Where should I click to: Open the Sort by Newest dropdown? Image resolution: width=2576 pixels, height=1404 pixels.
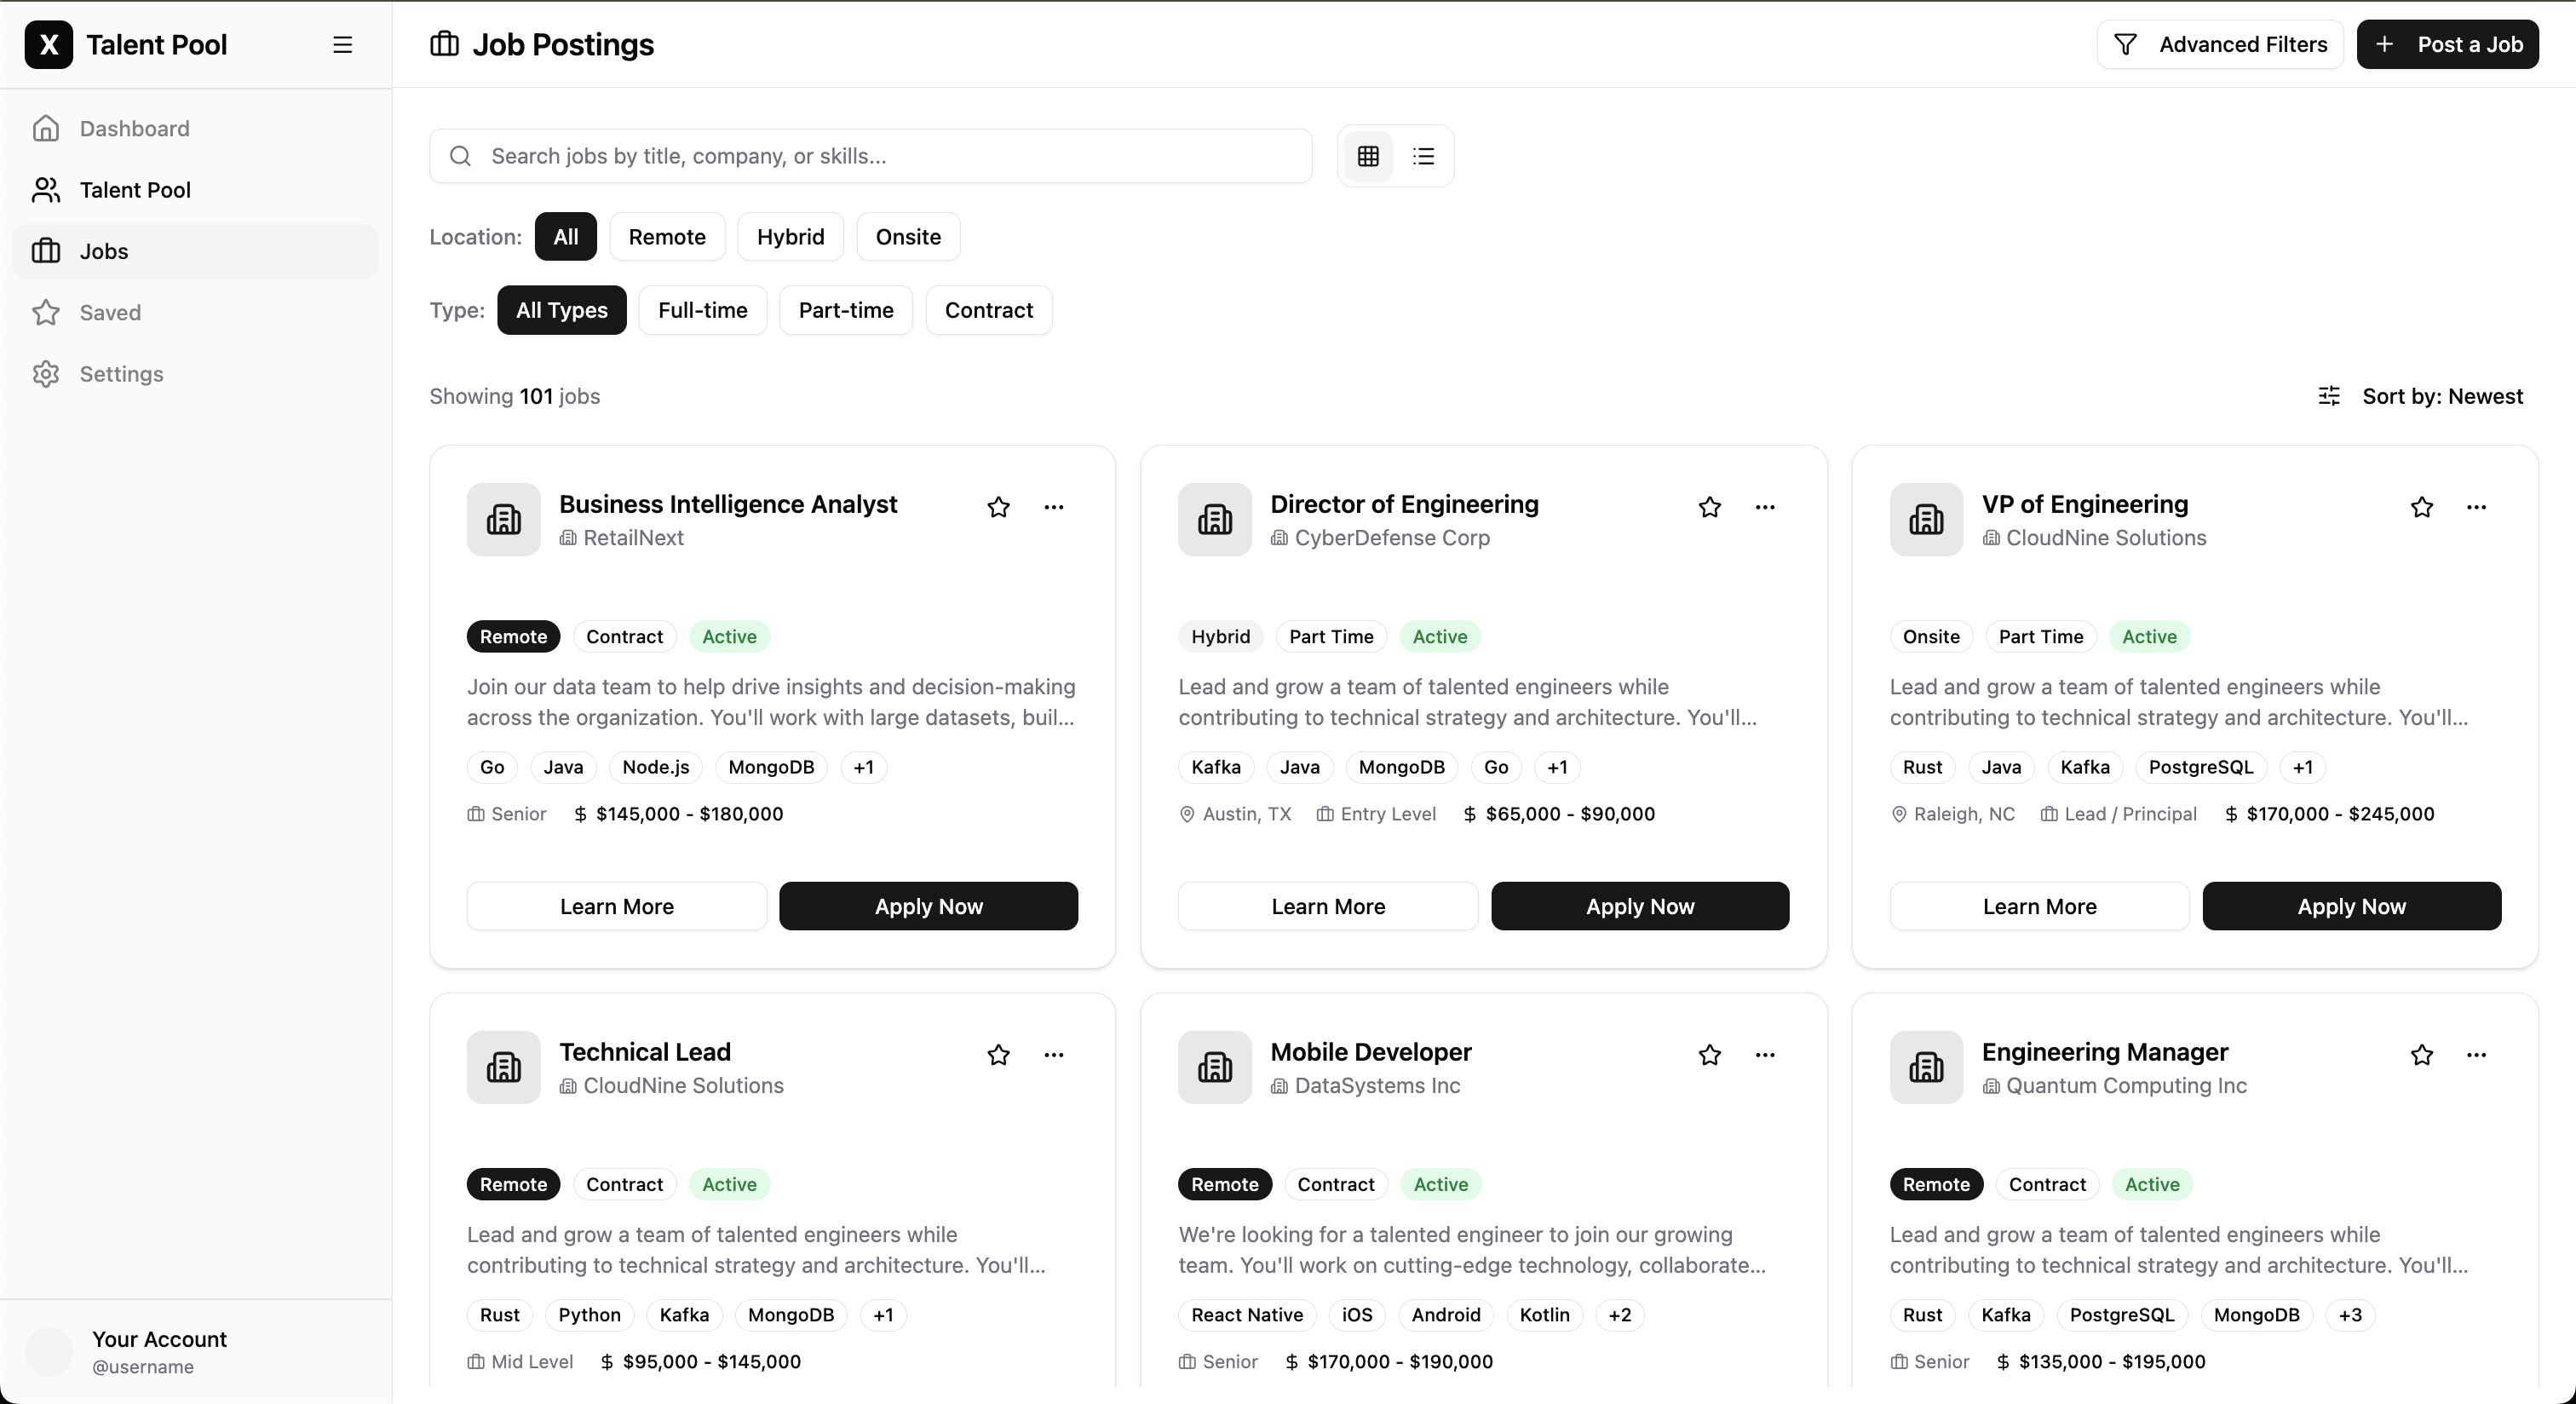2443,396
